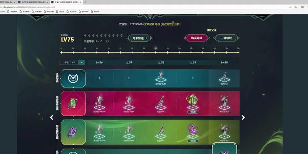Select Lv.38 key fragment reward in green row
Screen dimensions: 308x154
[x=161, y=133]
